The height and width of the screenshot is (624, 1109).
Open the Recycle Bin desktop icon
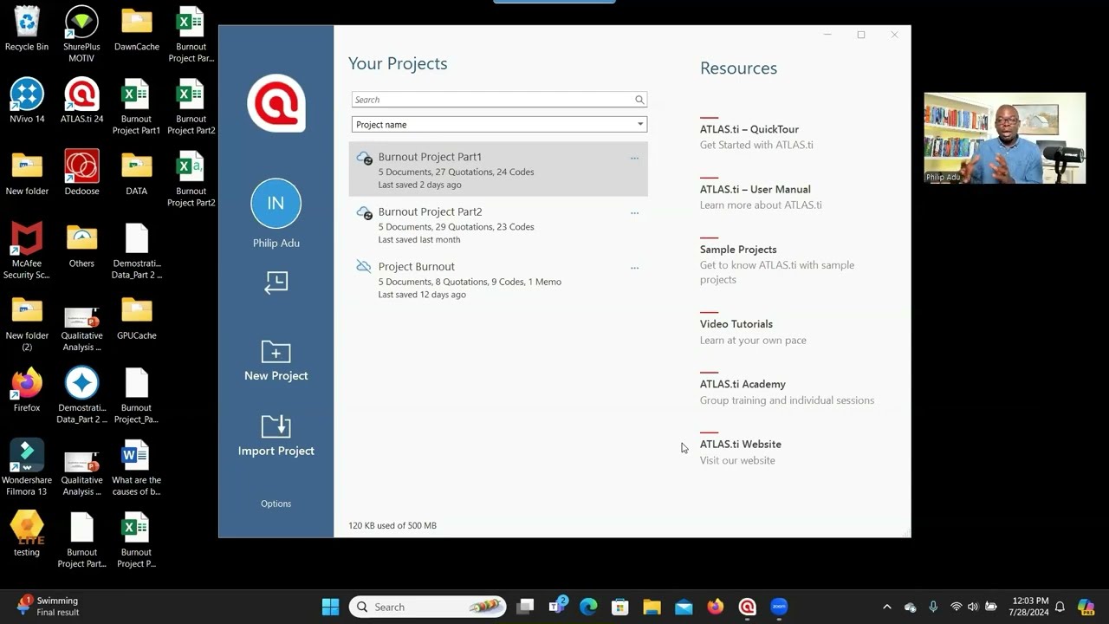(x=27, y=29)
